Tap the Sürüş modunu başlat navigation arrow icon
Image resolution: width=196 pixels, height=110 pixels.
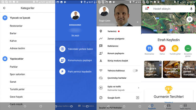(x=101, y=61)
